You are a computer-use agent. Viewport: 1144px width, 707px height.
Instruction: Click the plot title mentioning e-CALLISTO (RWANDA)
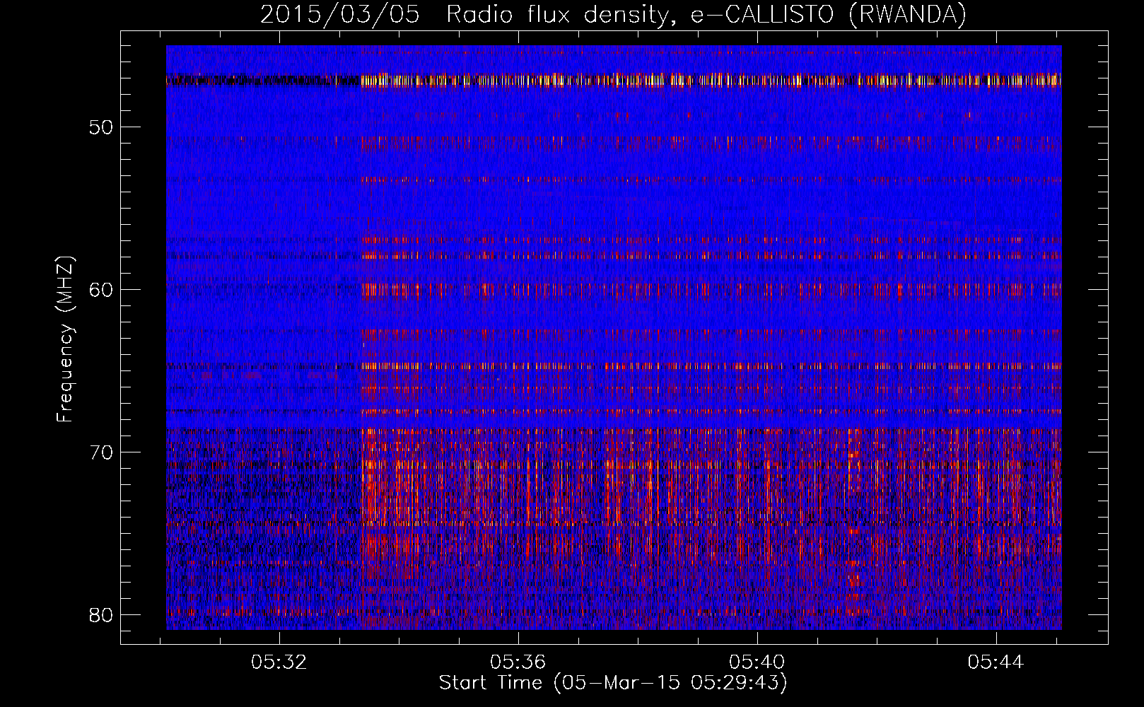613,14
